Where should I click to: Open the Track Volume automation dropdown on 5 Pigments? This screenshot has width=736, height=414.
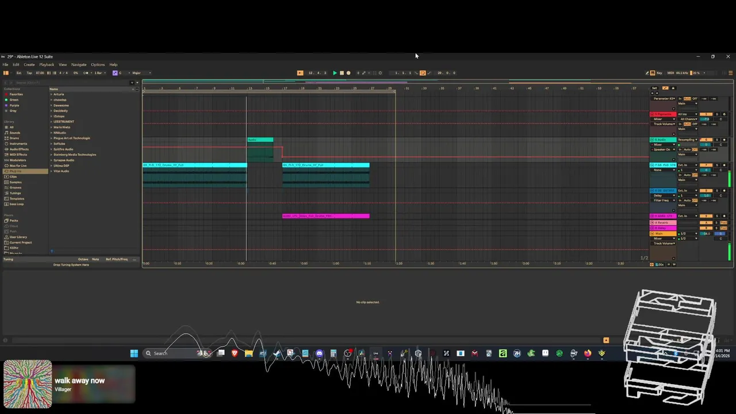(x=664, y=124)
